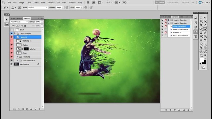
Task: Swap foreground and background colors
Action: point(205,59)
